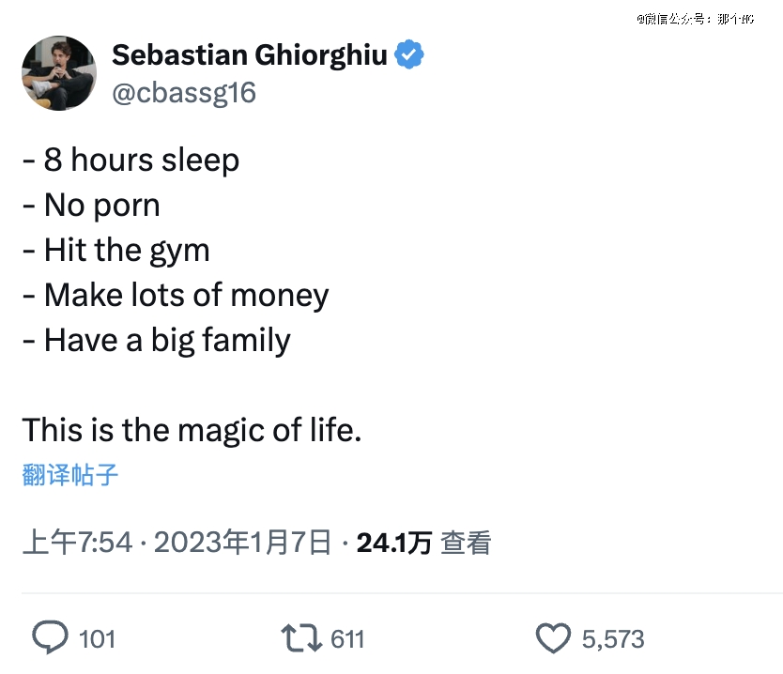Click the 611 retweets count
The width and height of the screenshot is (783, 674).
347,639
